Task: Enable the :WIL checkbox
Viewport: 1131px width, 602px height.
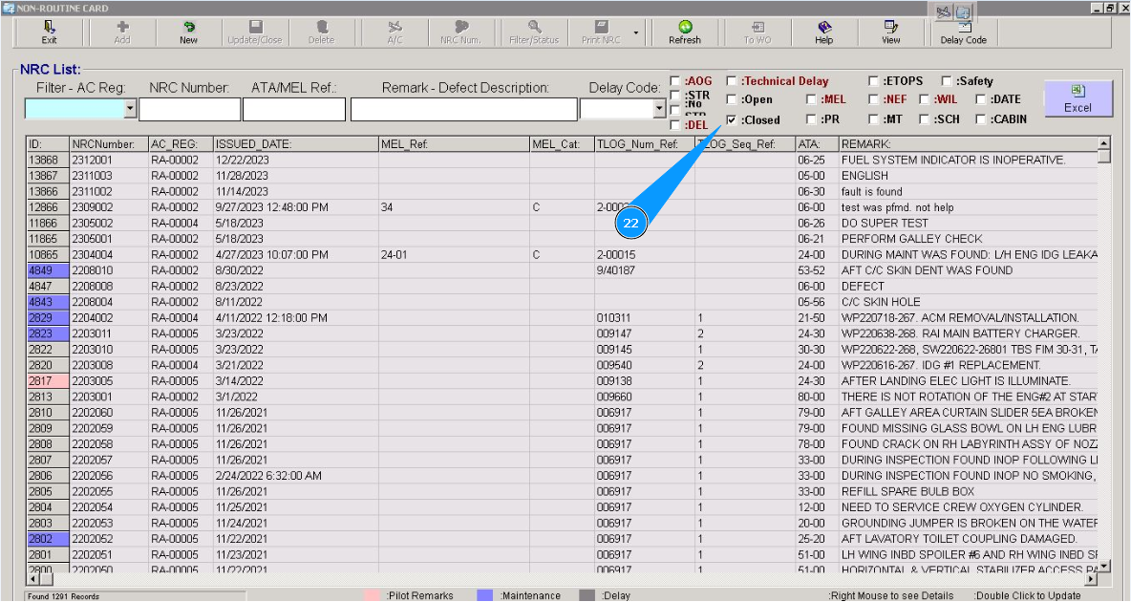Action: pos(924,98)
